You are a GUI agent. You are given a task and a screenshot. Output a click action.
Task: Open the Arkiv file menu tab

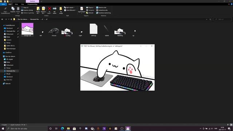3,4
